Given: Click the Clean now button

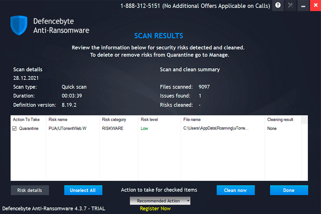Looking at the screenshot, I should tap(236, 190).
